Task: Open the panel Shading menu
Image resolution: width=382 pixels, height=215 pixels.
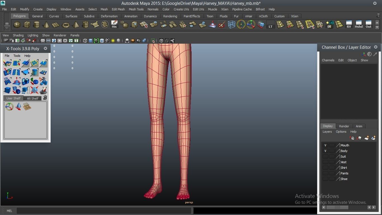Action: pyautogui.click(x=18, y=35)
